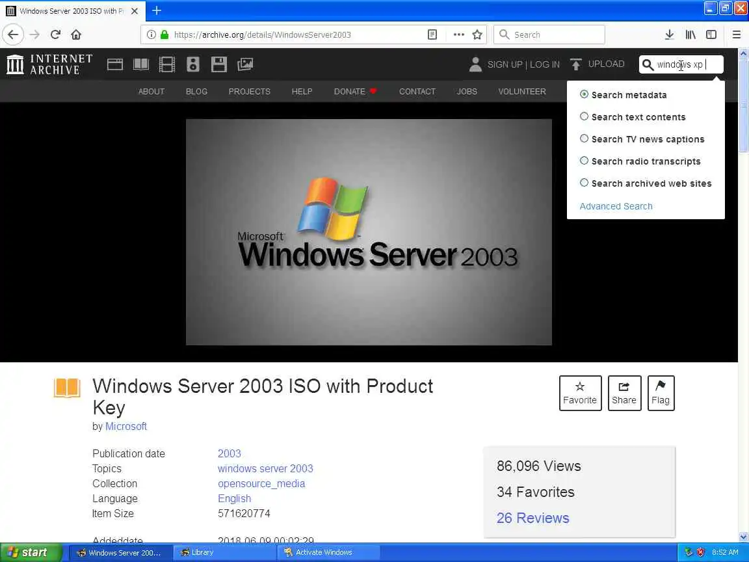Open the Video film strip icon
Image resolution: width=749 pixels, height=562 pixels.
click(166, 64)
